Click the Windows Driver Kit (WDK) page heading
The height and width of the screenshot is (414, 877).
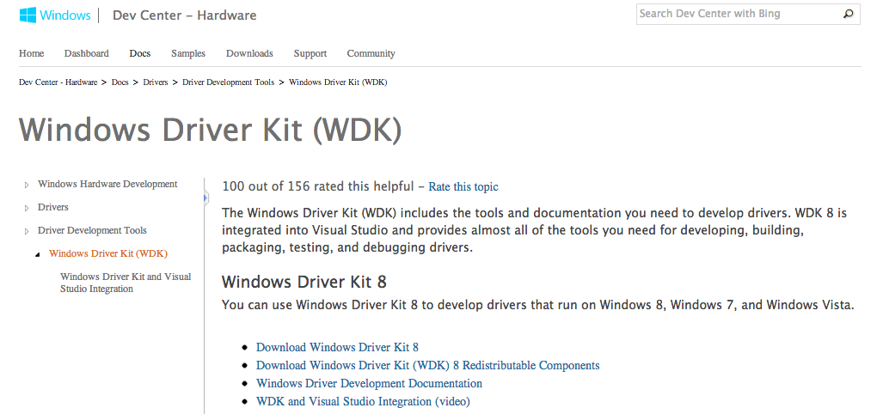pos(211,130)
